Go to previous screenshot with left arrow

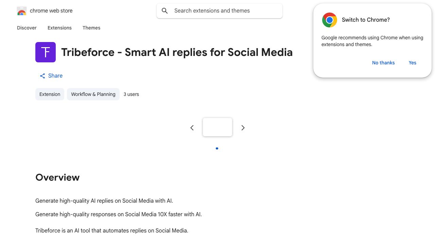click(x=192, y=128)
